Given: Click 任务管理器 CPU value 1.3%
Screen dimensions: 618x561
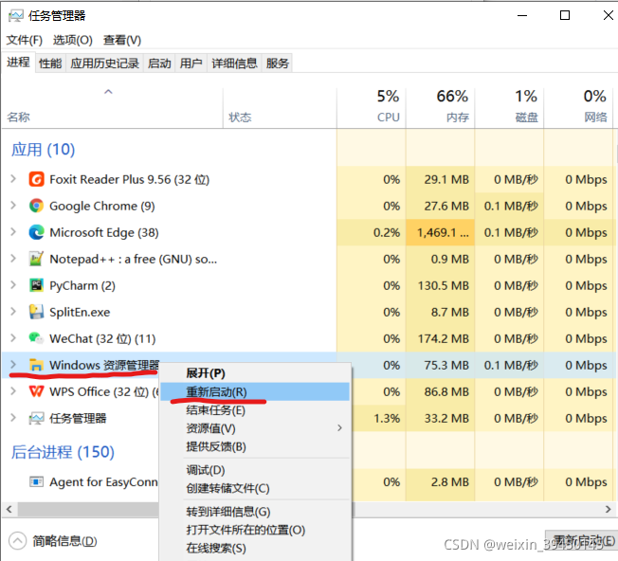Looking at the screenshot, I should coord(387,418).
